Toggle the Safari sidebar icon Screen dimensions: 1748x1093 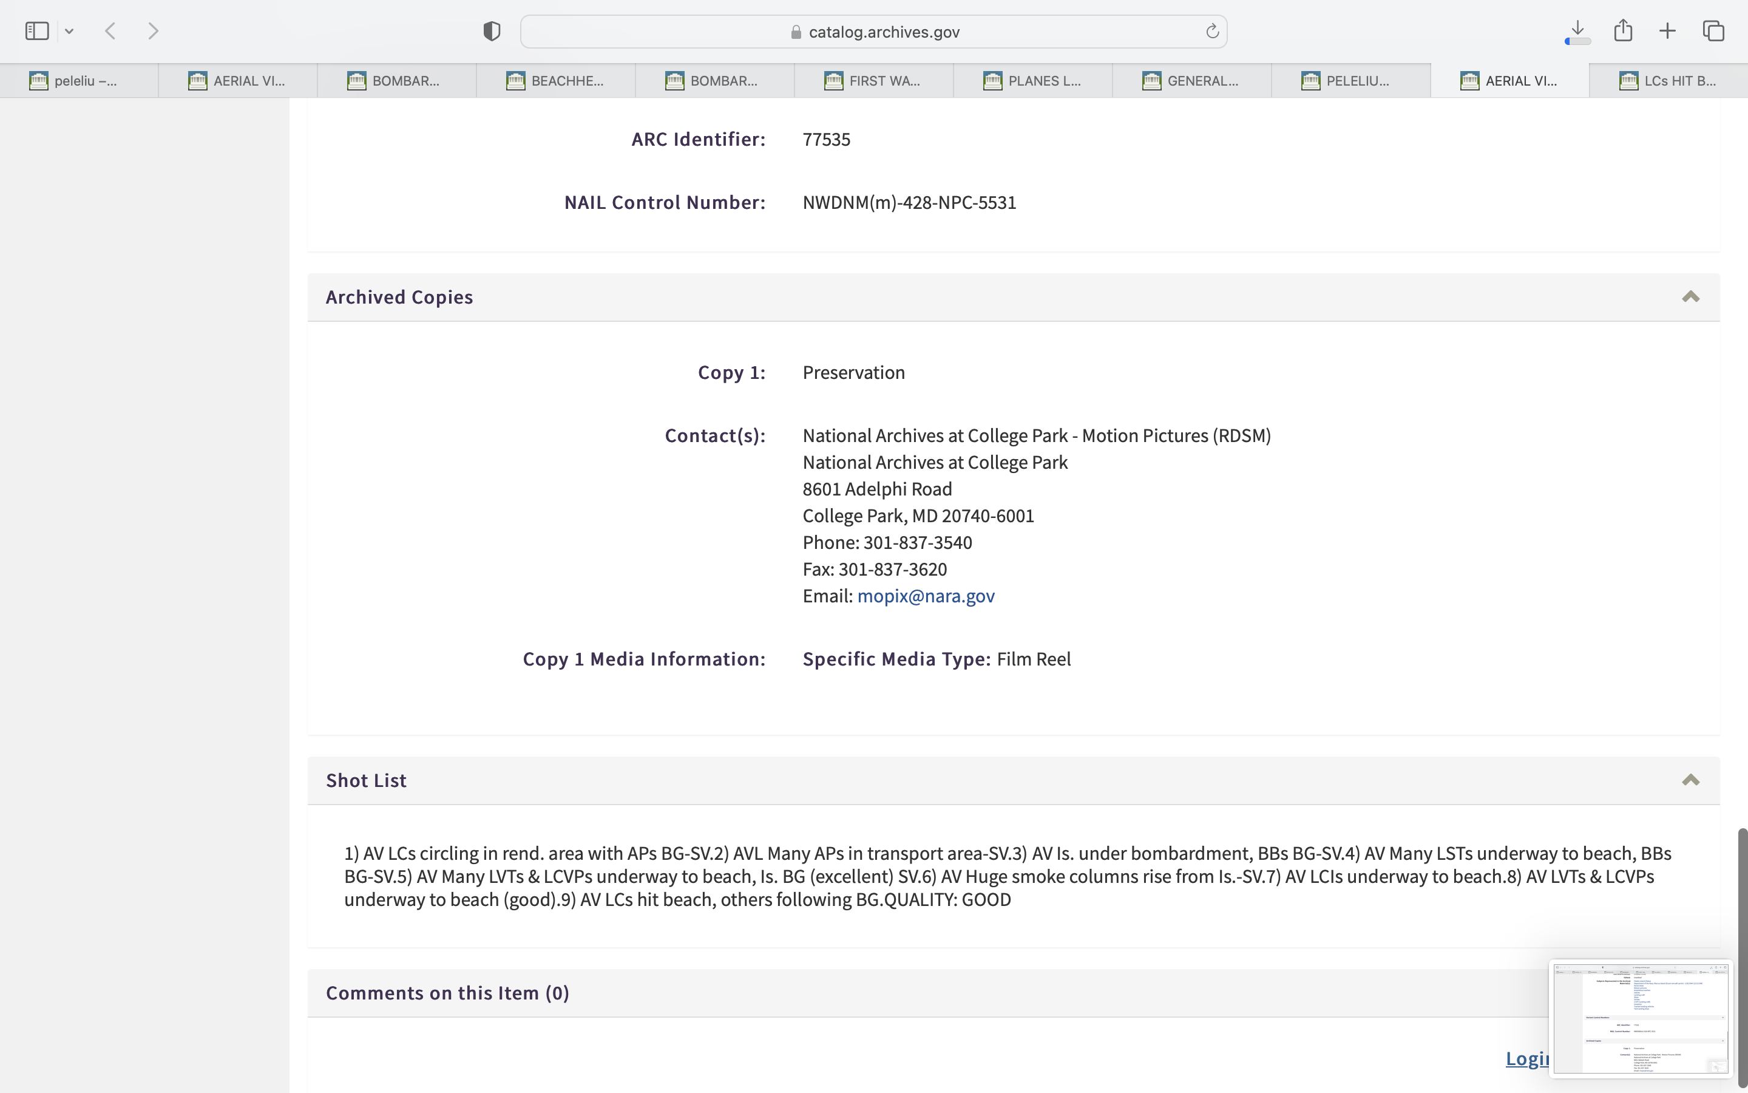click(x=37, y=31)
